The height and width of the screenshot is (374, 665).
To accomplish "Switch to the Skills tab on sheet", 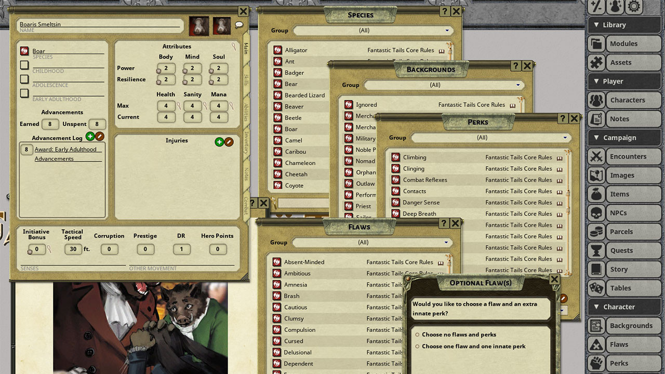I will click(x=246, y=80).
